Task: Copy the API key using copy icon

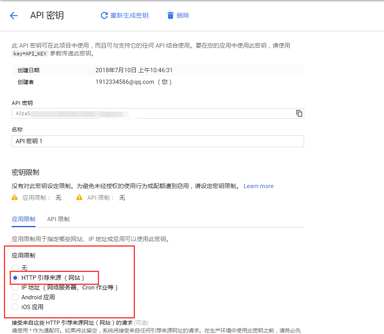Action: [299, 114]
